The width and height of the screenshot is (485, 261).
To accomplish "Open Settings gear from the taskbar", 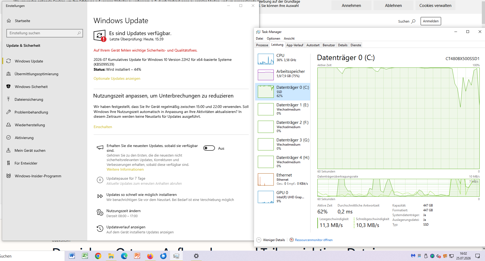I will (x=196, y=256).
